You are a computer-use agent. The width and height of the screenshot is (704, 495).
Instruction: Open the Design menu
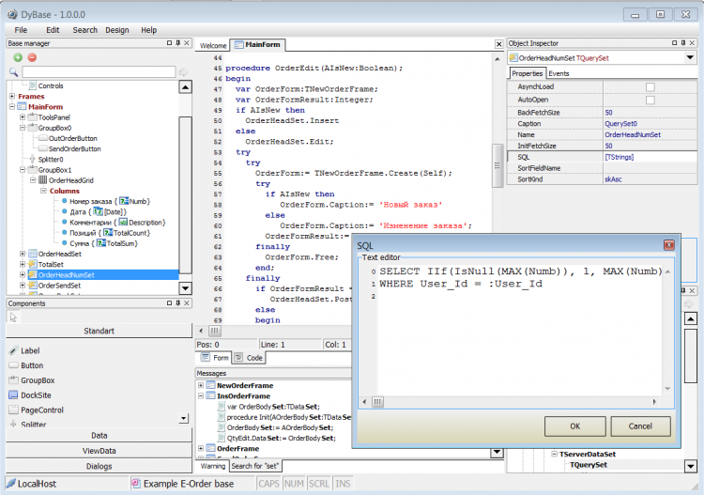[x=117, y=30]
